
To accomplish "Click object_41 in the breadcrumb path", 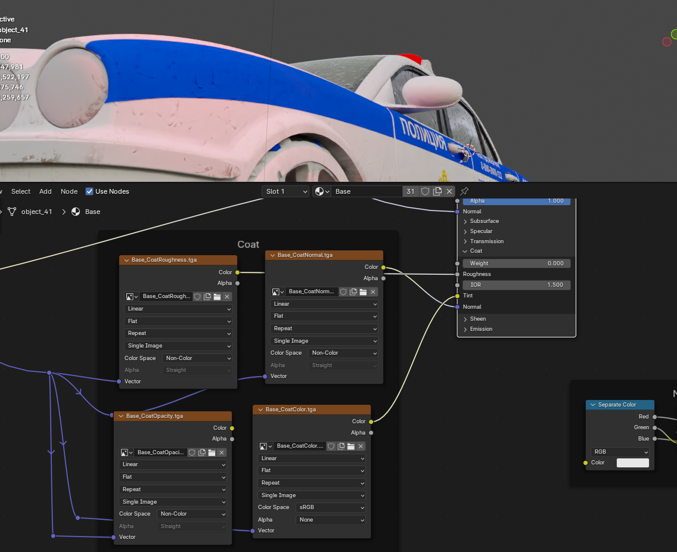I will (x=36, y=212).
